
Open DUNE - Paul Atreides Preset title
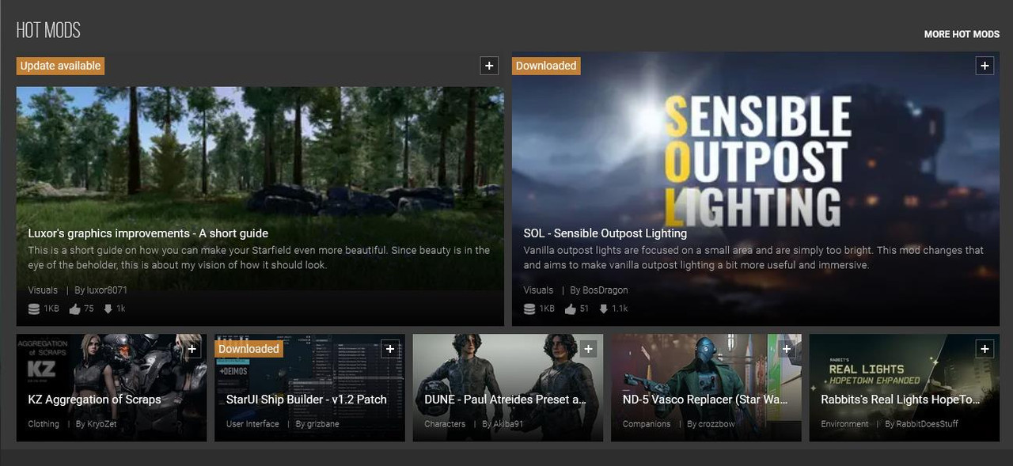pos(505,400)
